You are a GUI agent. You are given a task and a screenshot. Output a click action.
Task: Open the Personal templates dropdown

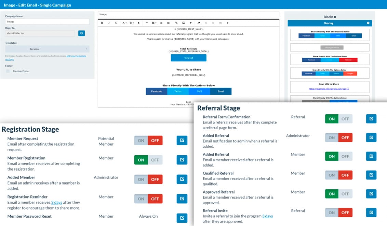[x=47, y=49]
